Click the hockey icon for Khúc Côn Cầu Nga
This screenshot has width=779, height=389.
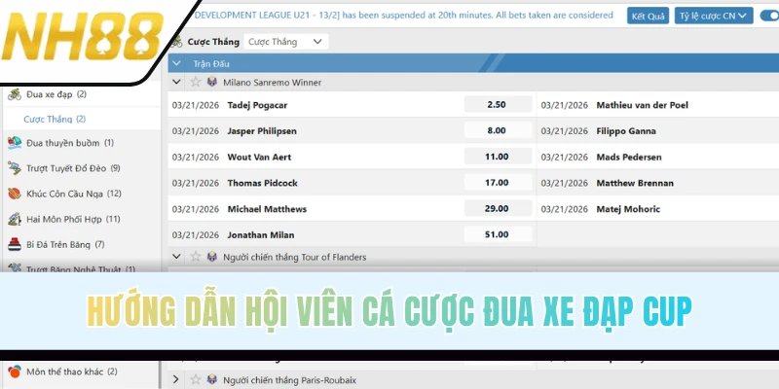tap(15, 194)
